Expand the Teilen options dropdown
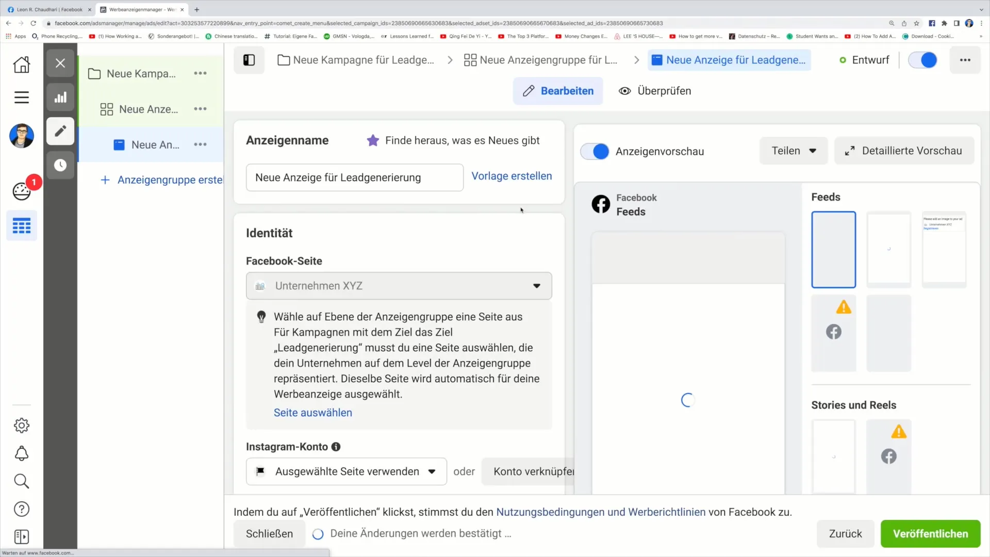Screen dimensions: 990x557 click(792, 150)
